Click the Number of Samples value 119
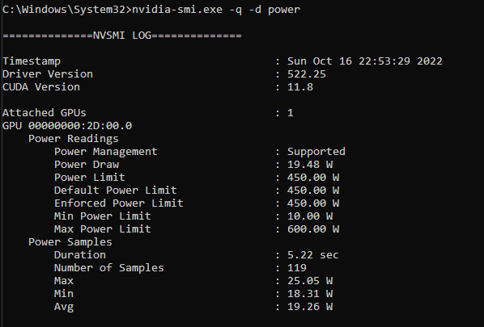 click(x=297, y=268)
